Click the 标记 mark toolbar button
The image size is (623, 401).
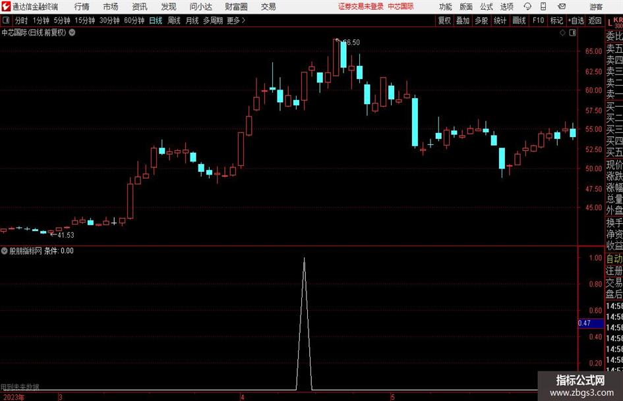pyautogui.click(x=556, y=20)
